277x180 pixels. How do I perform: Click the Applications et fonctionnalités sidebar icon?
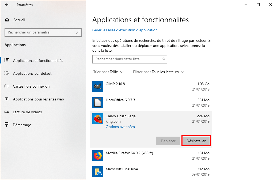[6, 60]
